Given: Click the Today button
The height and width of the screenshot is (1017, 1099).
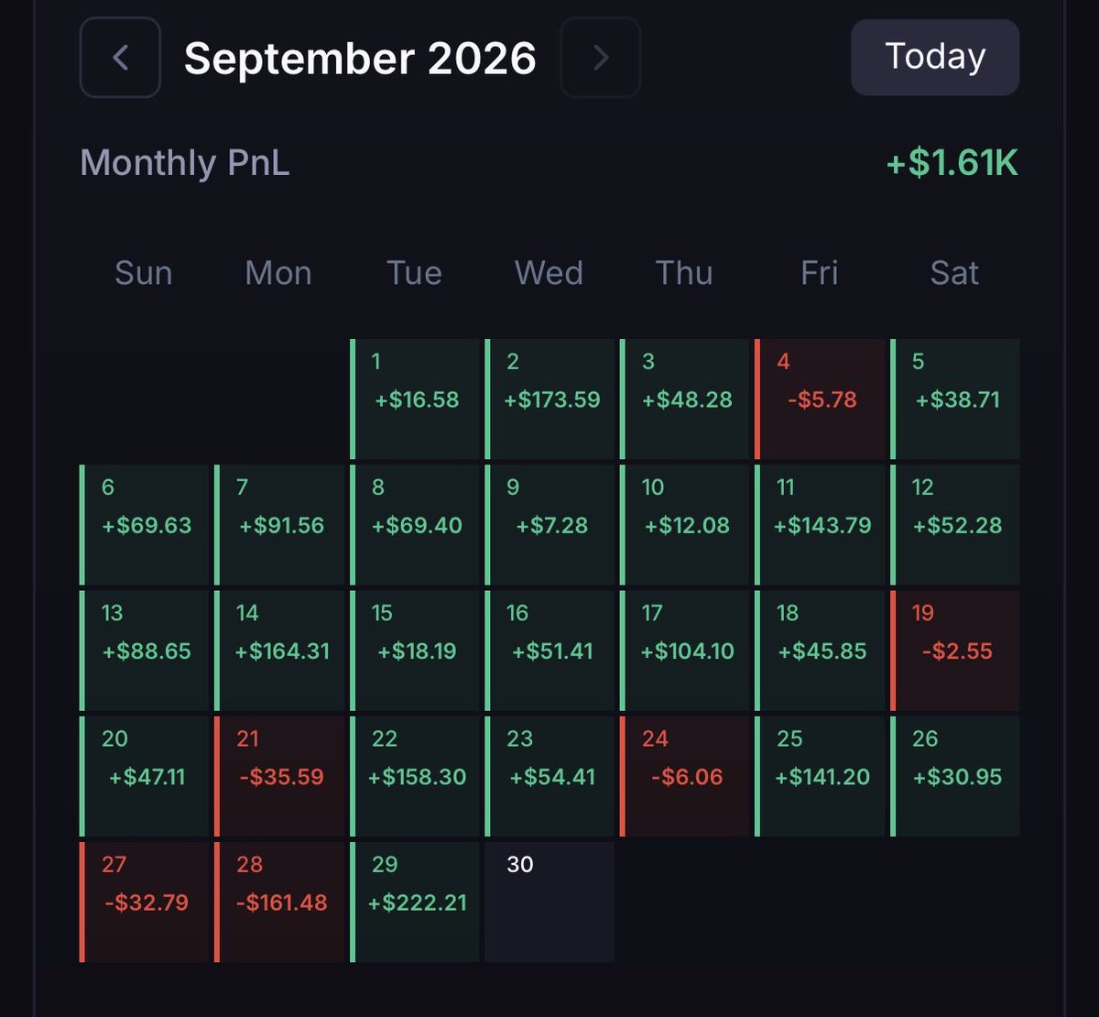Looking at the screenshot, I should (x=935, y=57).
